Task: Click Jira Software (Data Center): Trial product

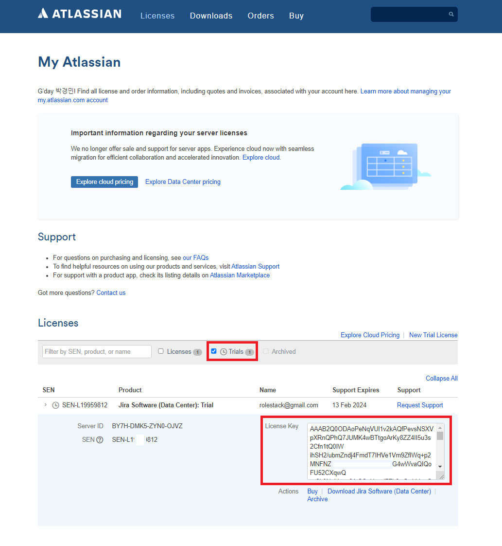Action: tap(166, 405)
